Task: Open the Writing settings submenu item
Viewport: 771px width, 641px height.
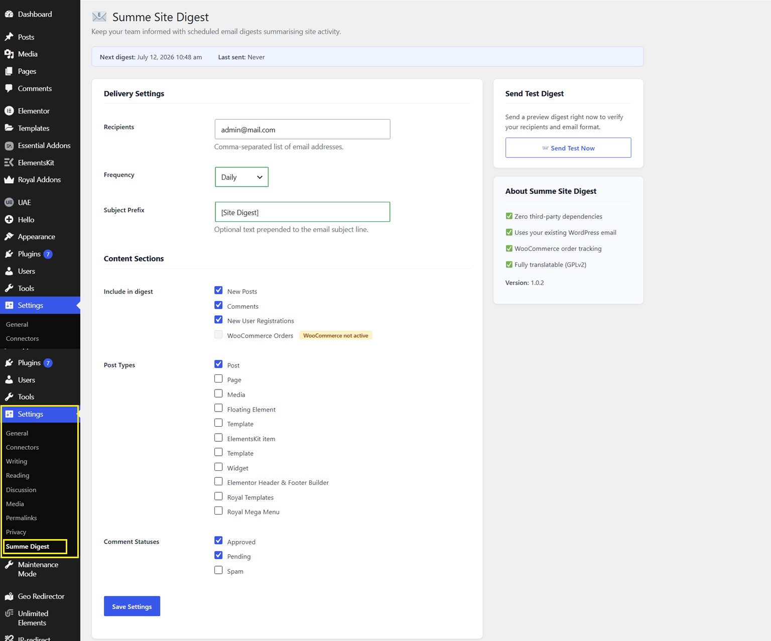Action: (x=17, y=461)
